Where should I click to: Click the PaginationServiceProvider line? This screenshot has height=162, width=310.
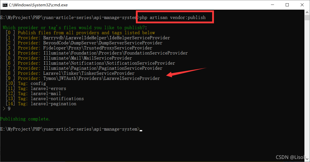coord(84,68)
